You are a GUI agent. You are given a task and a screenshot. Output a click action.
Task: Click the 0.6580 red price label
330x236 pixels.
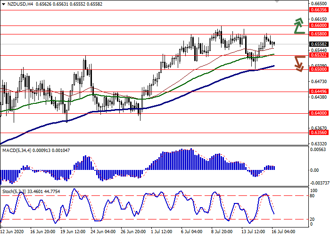pyautogui.click(x=319, y=34)
